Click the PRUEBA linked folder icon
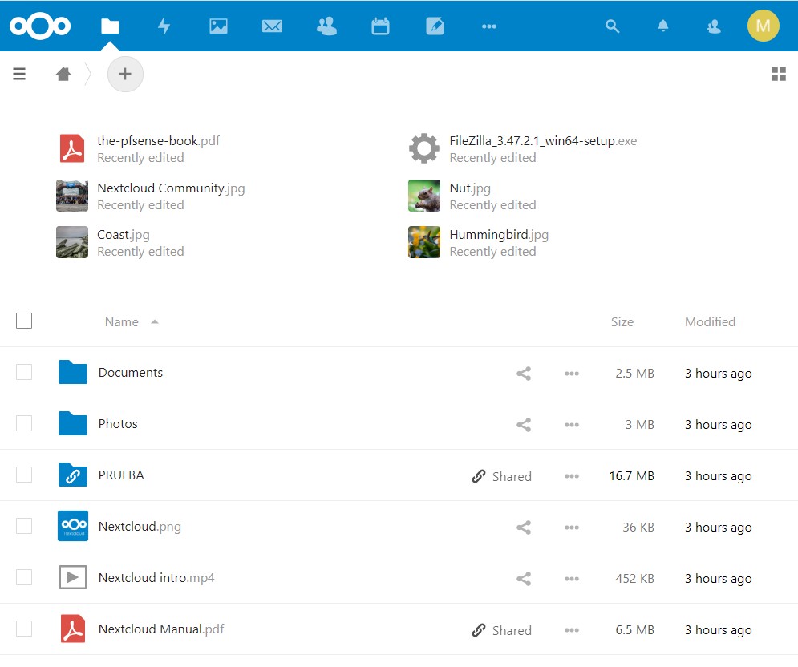798x667 pixels. pos(73,475)
